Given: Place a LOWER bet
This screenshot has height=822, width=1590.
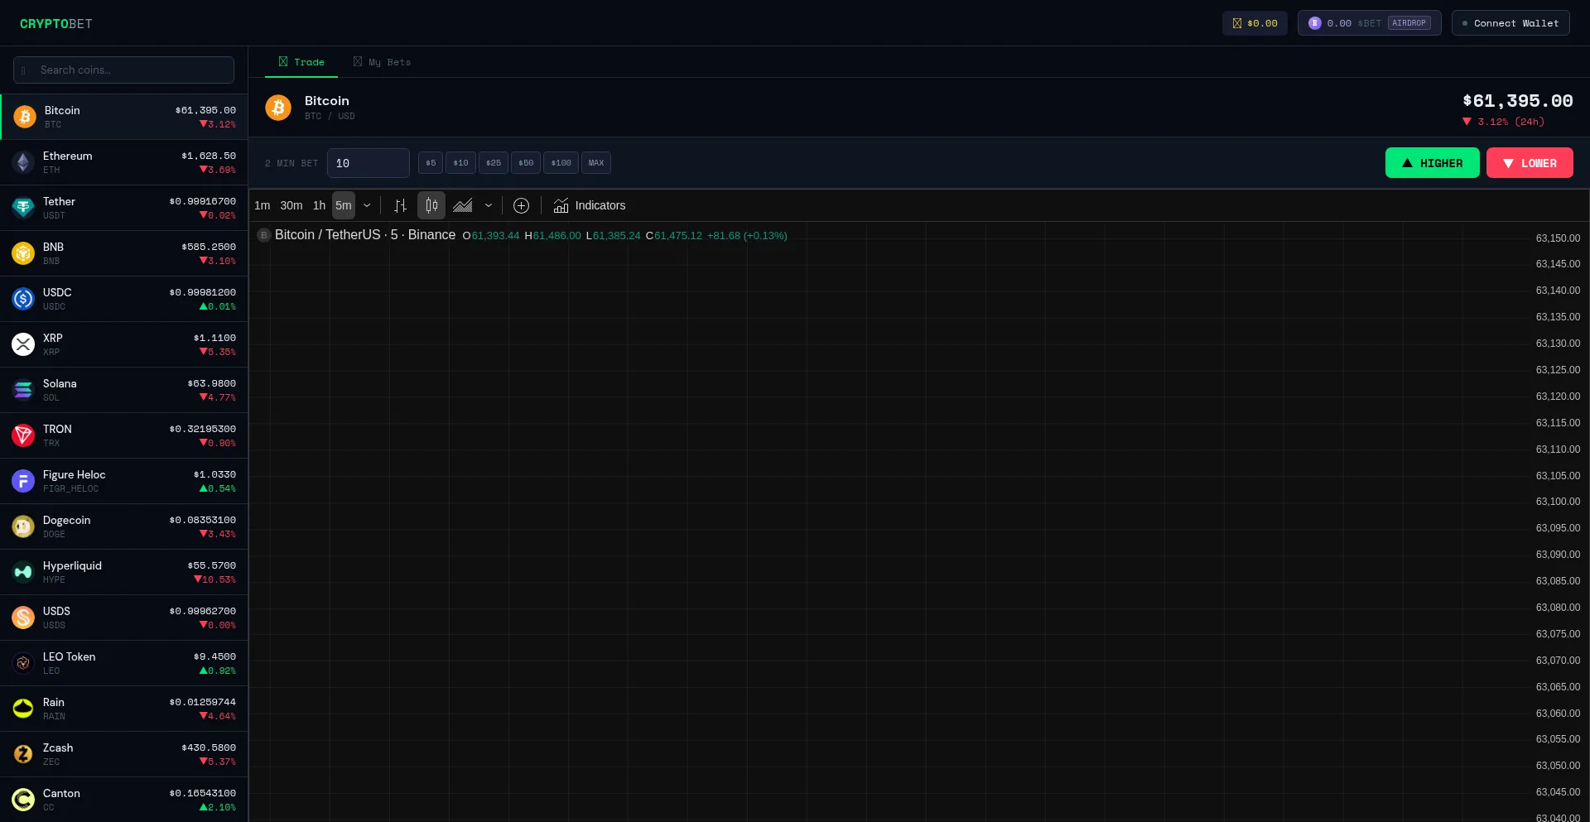Looking at the screenshot, I should pyautogui.click(x=1530, y=163).
